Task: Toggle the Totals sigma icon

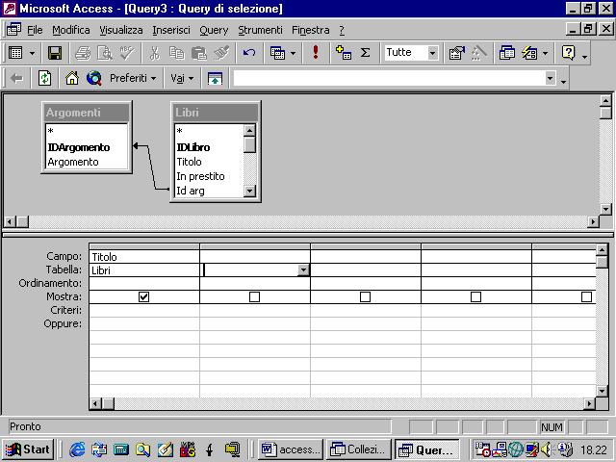Action: pos(366,53)
